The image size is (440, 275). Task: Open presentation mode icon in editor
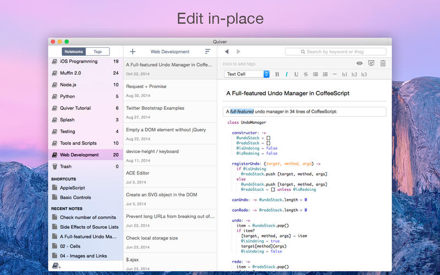pos(371,64)
